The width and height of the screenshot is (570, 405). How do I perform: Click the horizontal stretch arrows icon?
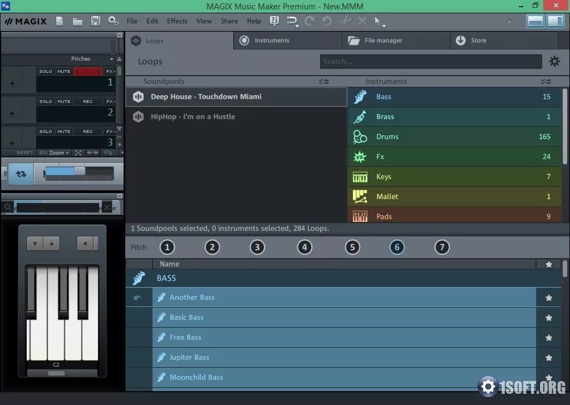coord(92,153)
